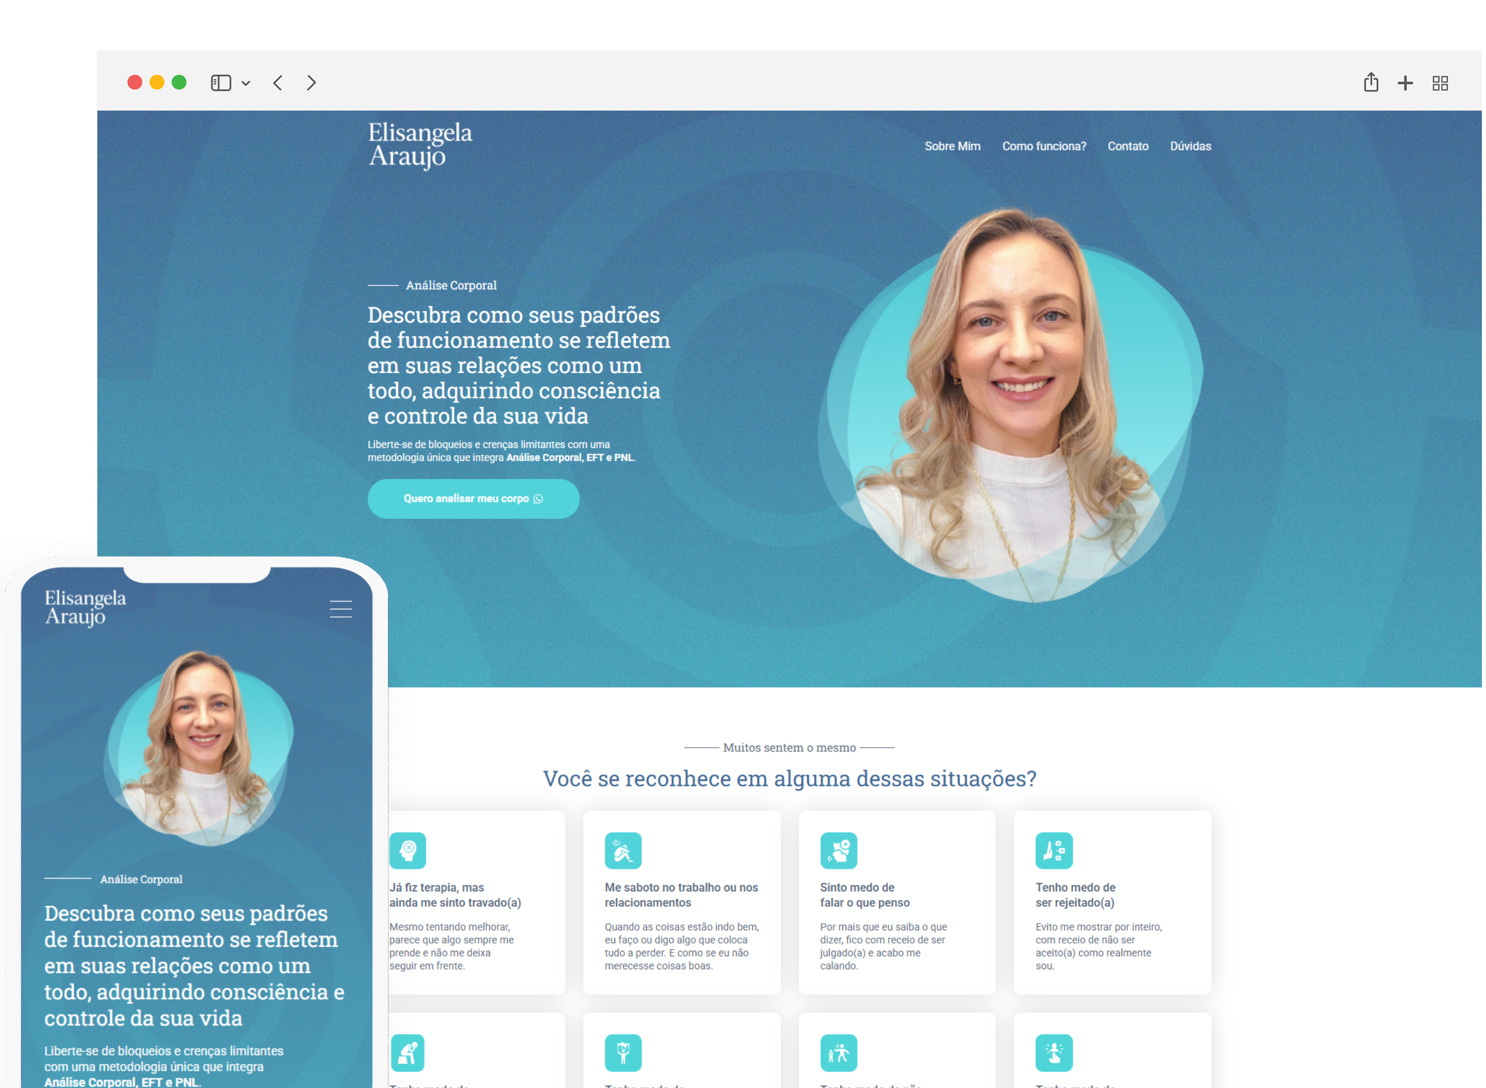Expand the sidebar dropdown chevron
This screenshot has height=1088, width=1486.
click(x=246, y=83)
